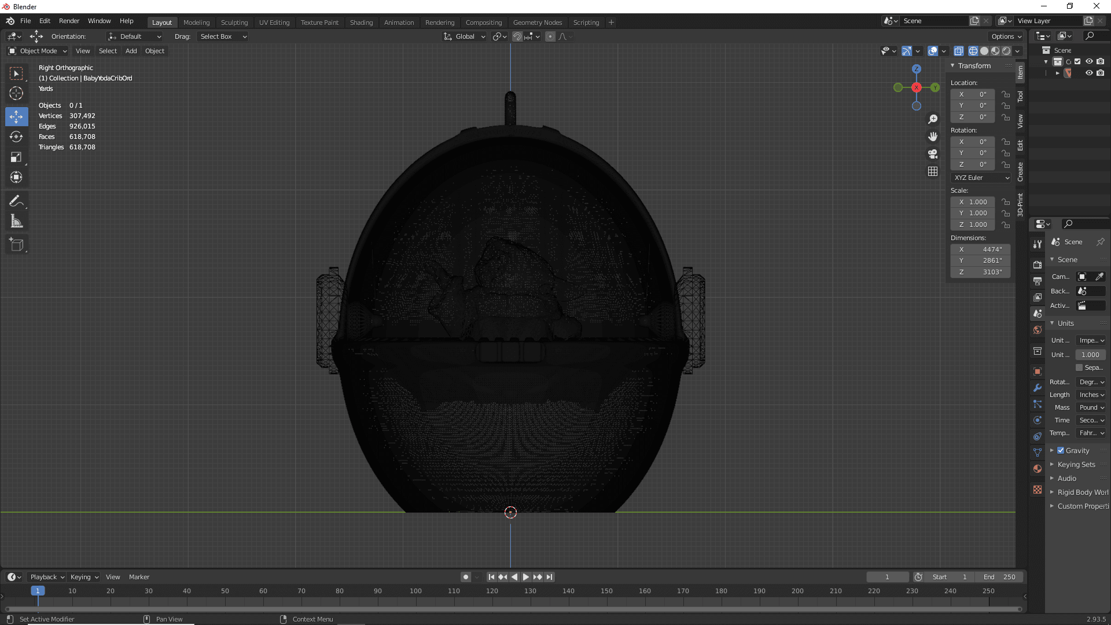Click the Add menu in header
Screen dimensions: 1111x625
(130, 50)
